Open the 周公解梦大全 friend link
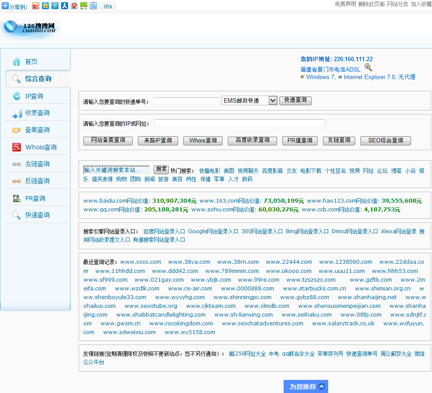 coord(396,354)
